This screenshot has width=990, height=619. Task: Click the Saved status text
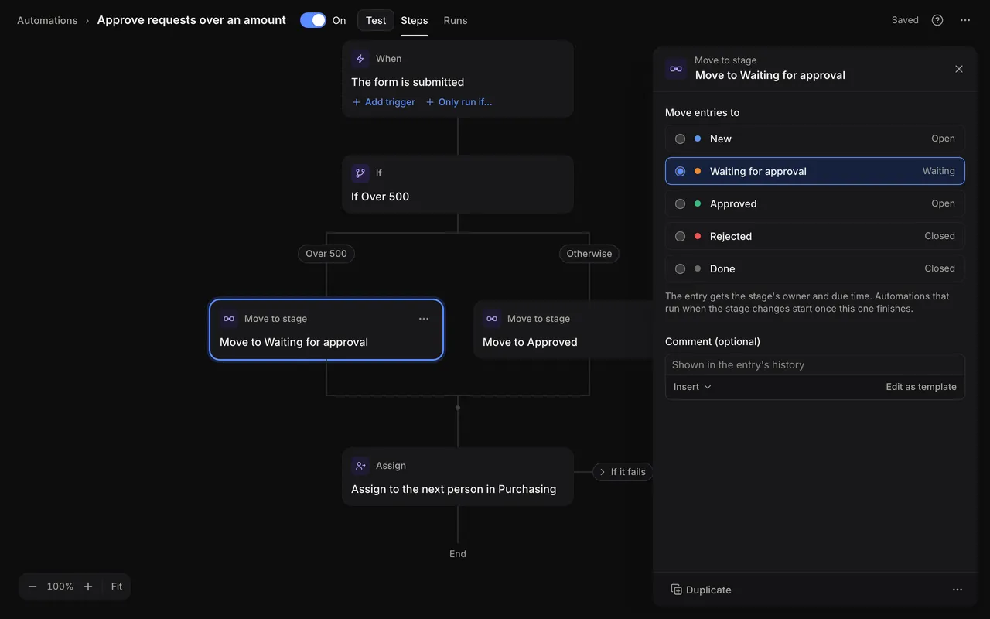(905, 20)
